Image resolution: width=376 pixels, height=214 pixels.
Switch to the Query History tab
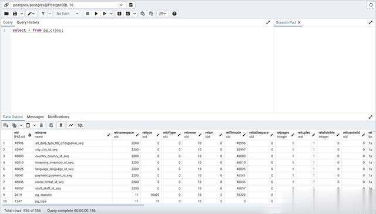coord(28,22)
